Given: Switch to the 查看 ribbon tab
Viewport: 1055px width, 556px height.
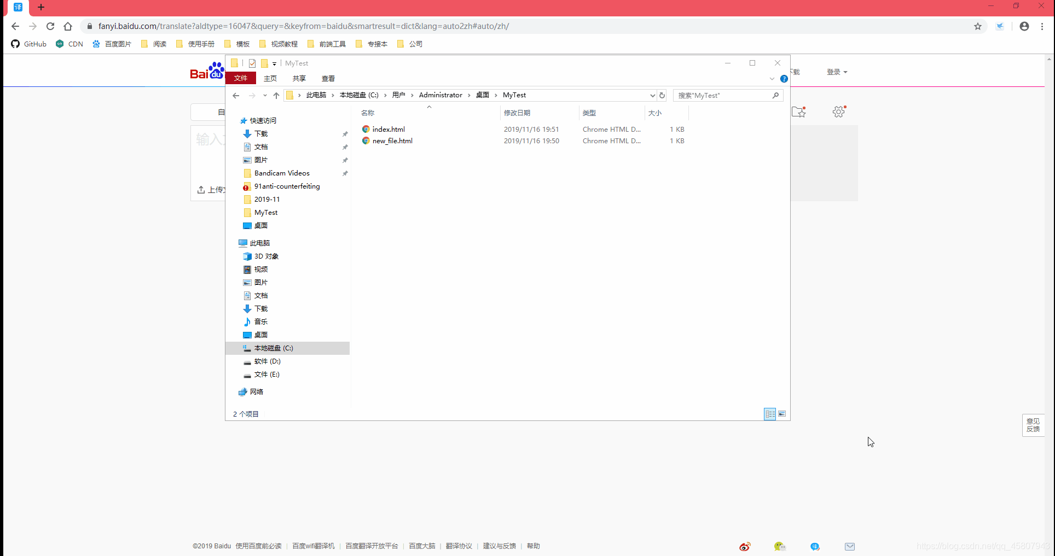Looking at the screenshot, I should (328, 78).
